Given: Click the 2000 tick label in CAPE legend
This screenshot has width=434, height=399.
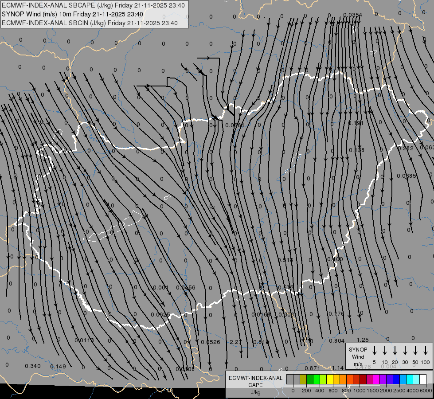Looking at the screenshot, I should click(x=386, y=391).
